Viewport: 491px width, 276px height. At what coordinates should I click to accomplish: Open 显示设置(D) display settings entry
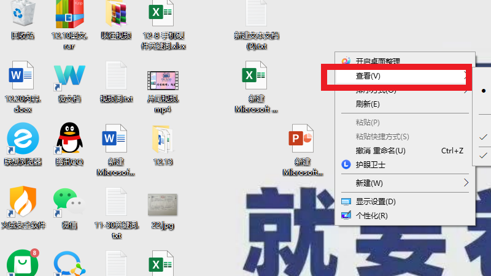(x=375, y=201)
